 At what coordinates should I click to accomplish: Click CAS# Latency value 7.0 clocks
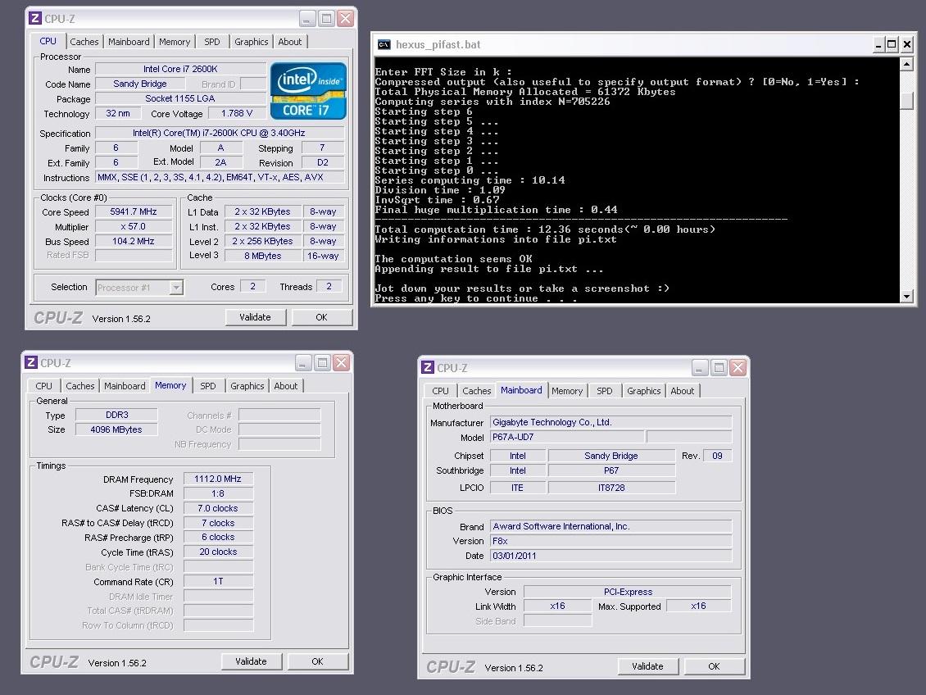point(218,508)
